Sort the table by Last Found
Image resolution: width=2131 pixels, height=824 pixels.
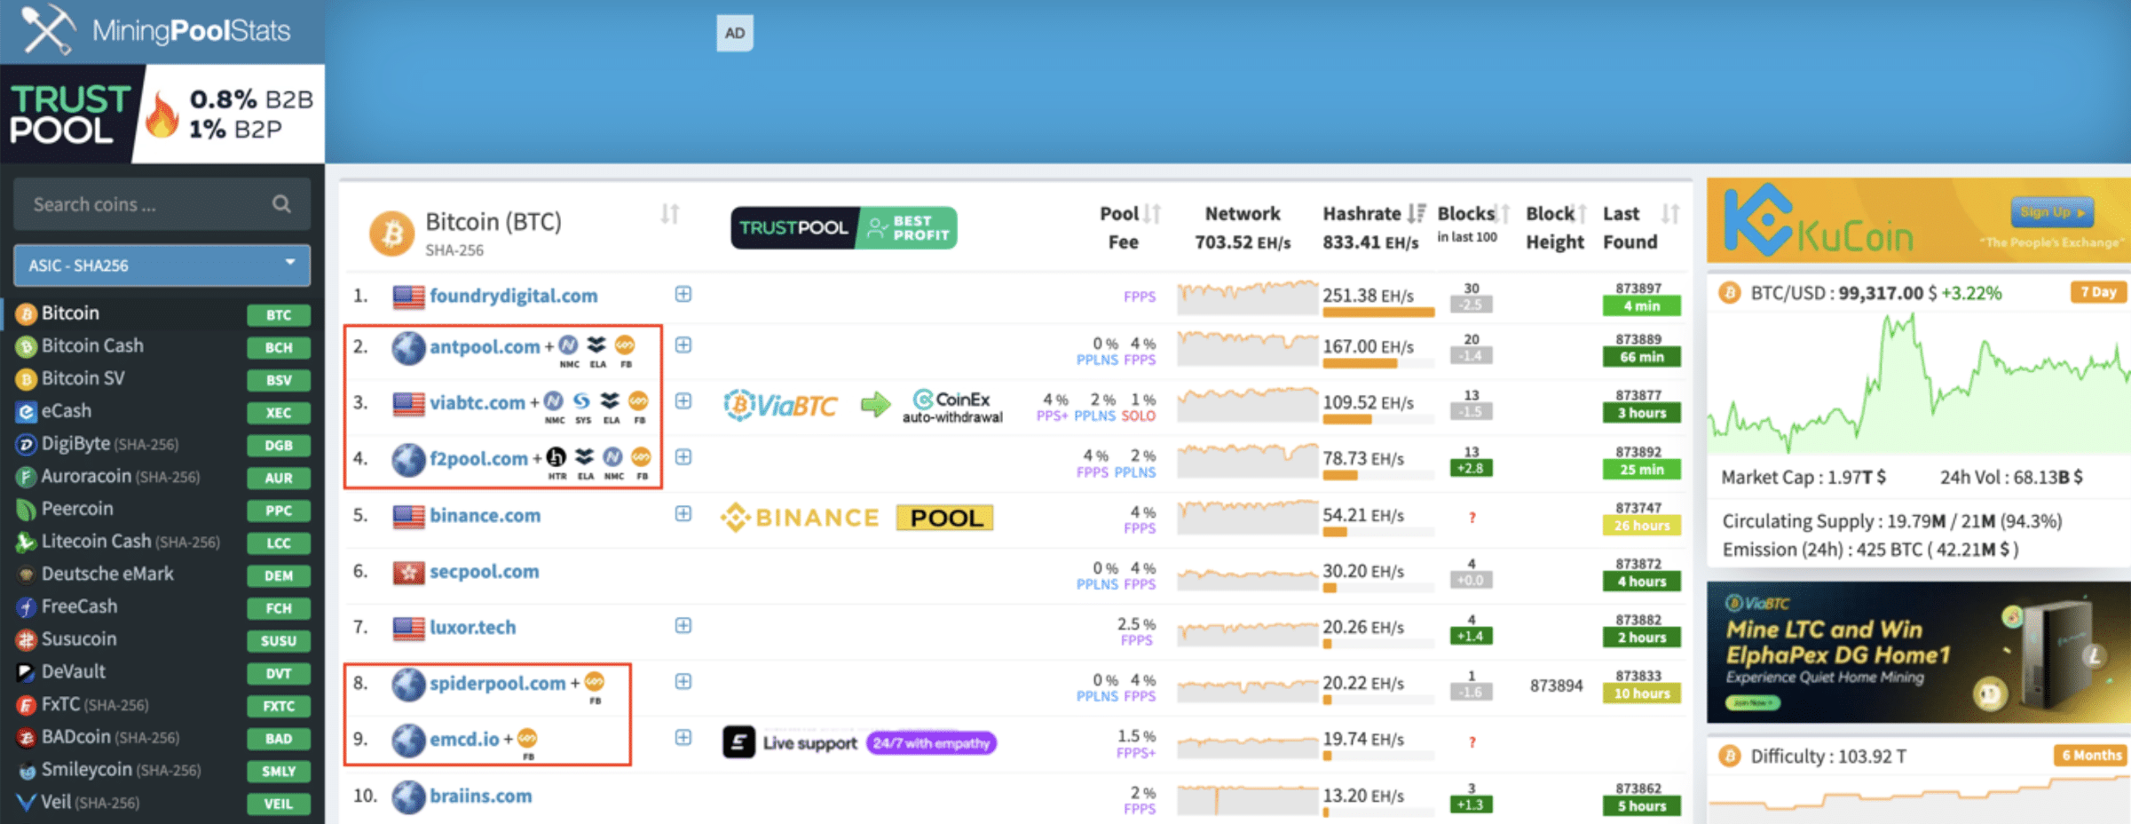(1670, 214)
